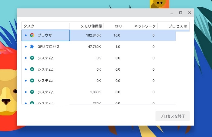Click the Chrome icon in the ブラウザ row

(x=32, y=35)
